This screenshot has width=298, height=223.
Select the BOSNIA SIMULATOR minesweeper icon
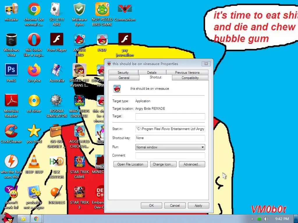point(57,106)
